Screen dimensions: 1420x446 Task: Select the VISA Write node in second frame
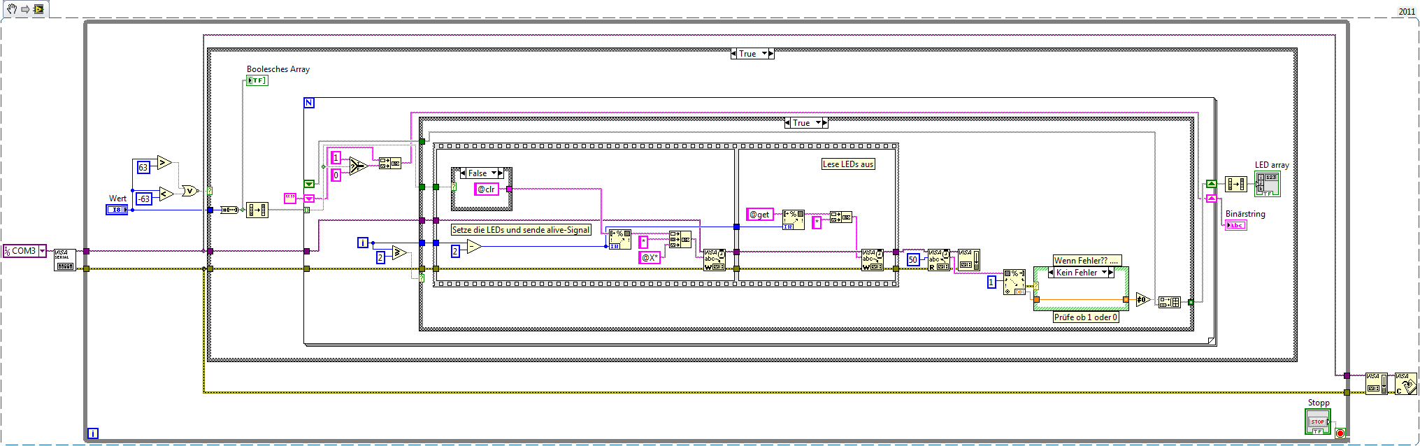(873, 260)
